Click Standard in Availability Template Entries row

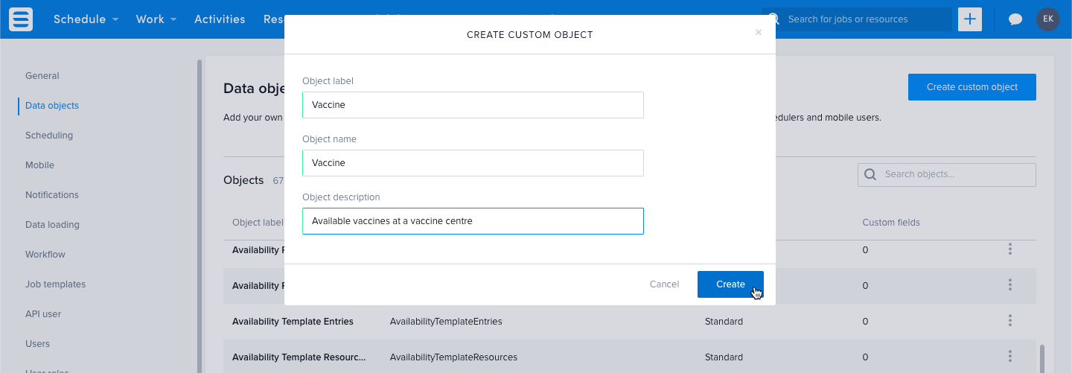(724, 322)
